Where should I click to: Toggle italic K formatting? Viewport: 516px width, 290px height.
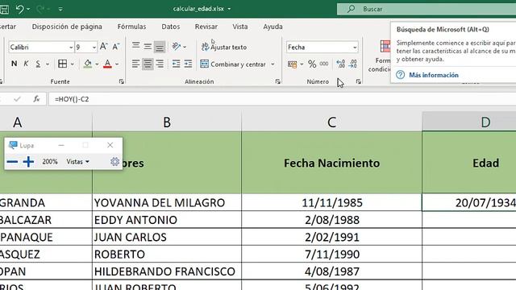pos(26,64)
